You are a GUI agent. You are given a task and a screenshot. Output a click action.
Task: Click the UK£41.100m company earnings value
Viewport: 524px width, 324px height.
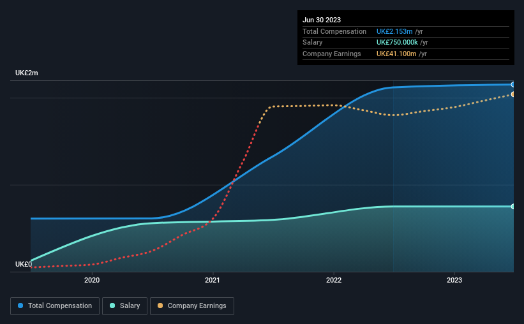[x=396, y=54]
